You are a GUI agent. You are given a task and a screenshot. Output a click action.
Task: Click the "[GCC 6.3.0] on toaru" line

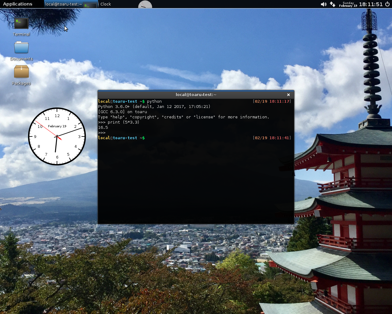[x=123, y=112]
